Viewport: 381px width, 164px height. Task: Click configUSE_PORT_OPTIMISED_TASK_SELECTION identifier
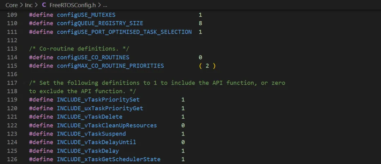tap(124, 32)
